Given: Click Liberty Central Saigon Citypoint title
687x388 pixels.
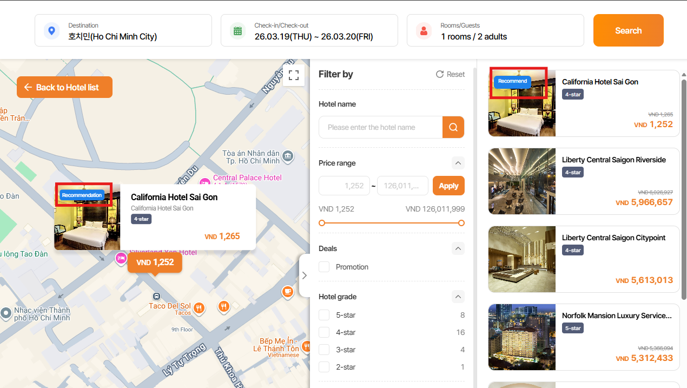Looking at the screenshot, I should click(x=614, y=238).
